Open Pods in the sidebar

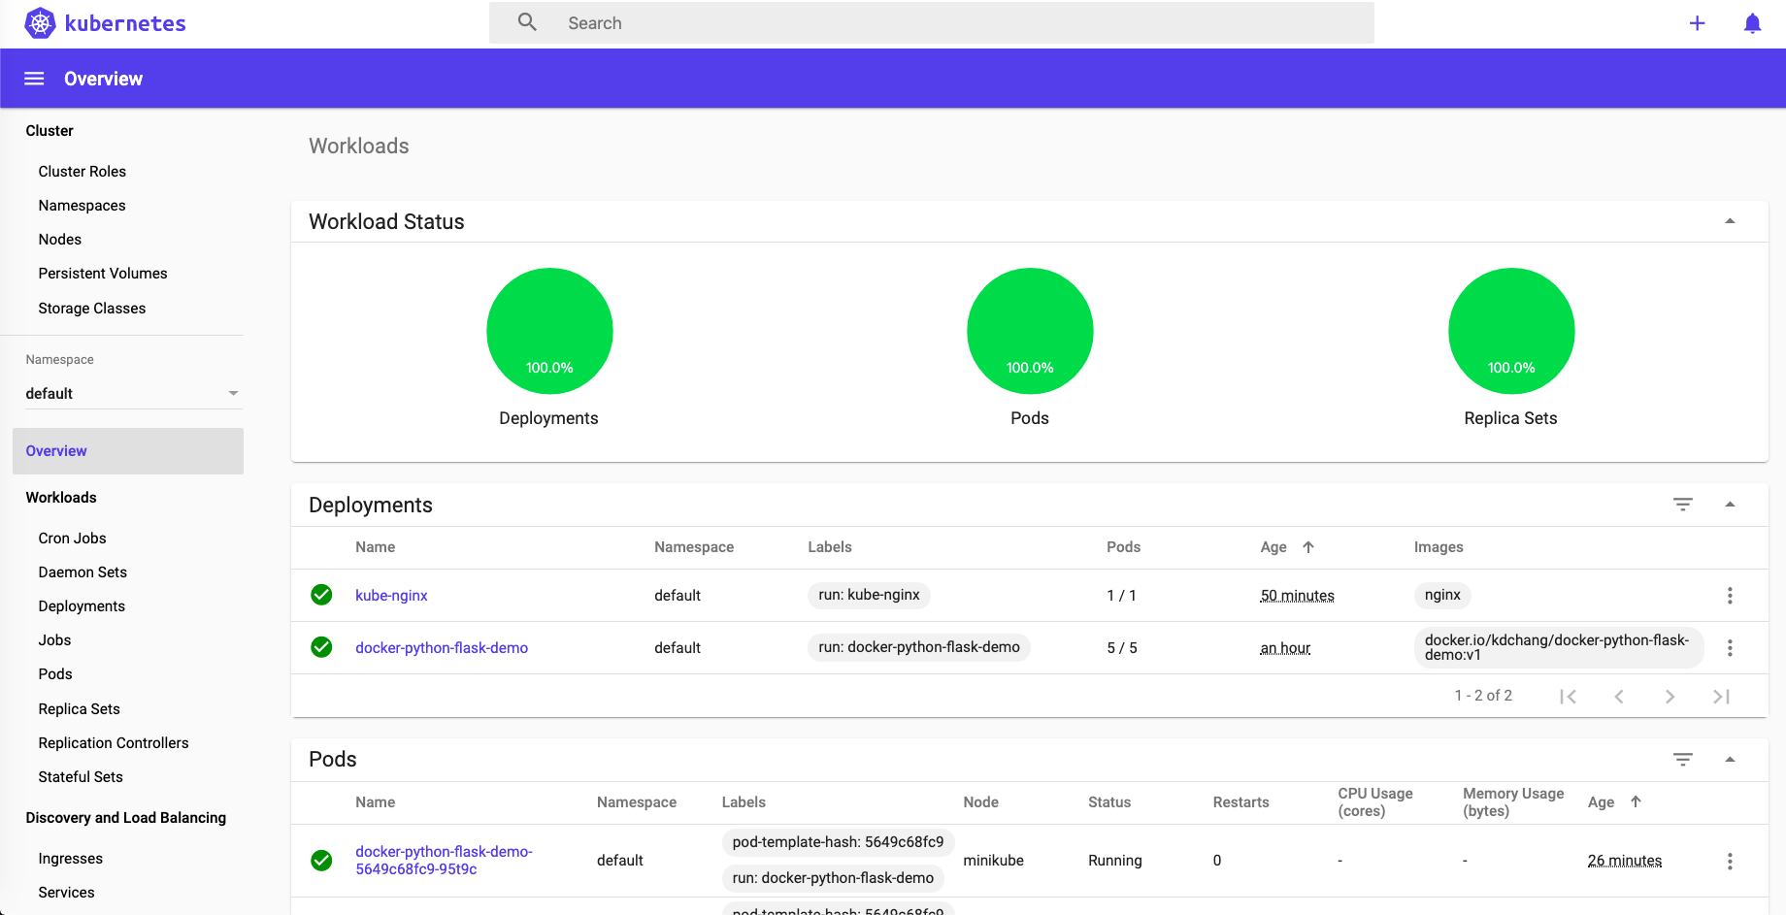pyautogui.click(x=55, y=674)
